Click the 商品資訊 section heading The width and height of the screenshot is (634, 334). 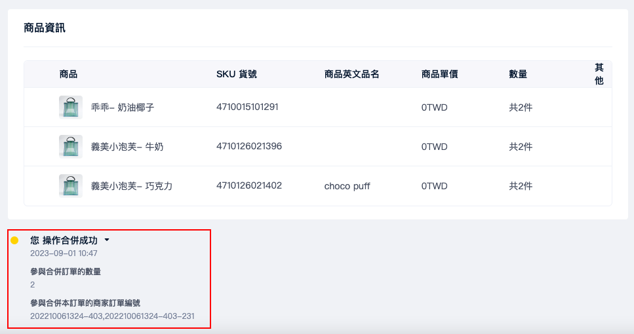click(x=45, y=28)
